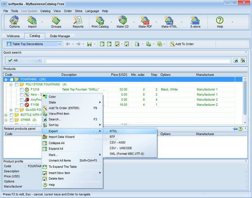Open the Reports toolbar icon

[x=78, y=22]
